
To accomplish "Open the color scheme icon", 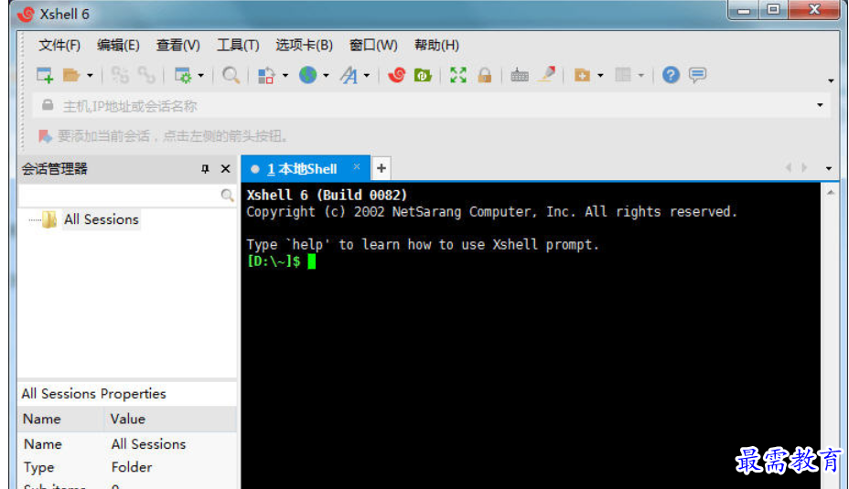I will tap(266, 75).
